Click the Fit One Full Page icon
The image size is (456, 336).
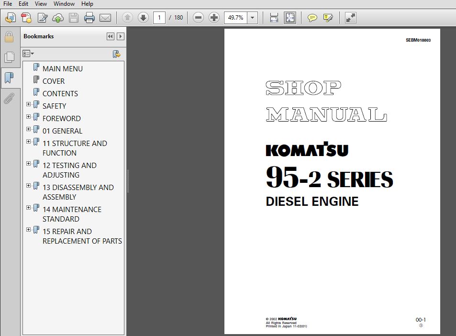[290, 18]
